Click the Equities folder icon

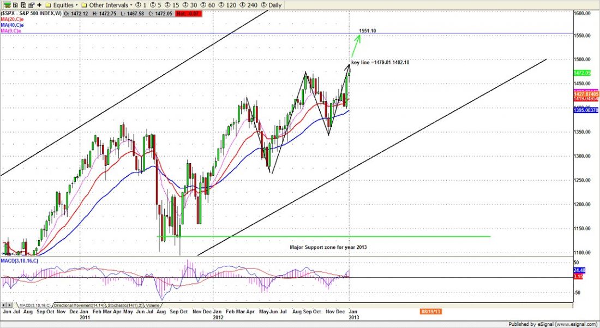coord(48,5)
